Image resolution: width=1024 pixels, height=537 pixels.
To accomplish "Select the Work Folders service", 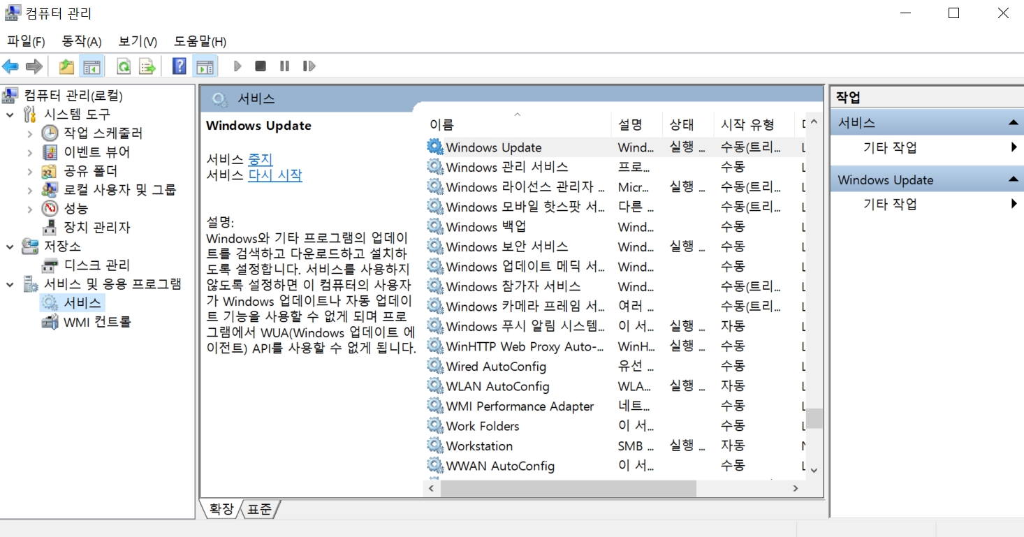I will (x=614, y=425).
